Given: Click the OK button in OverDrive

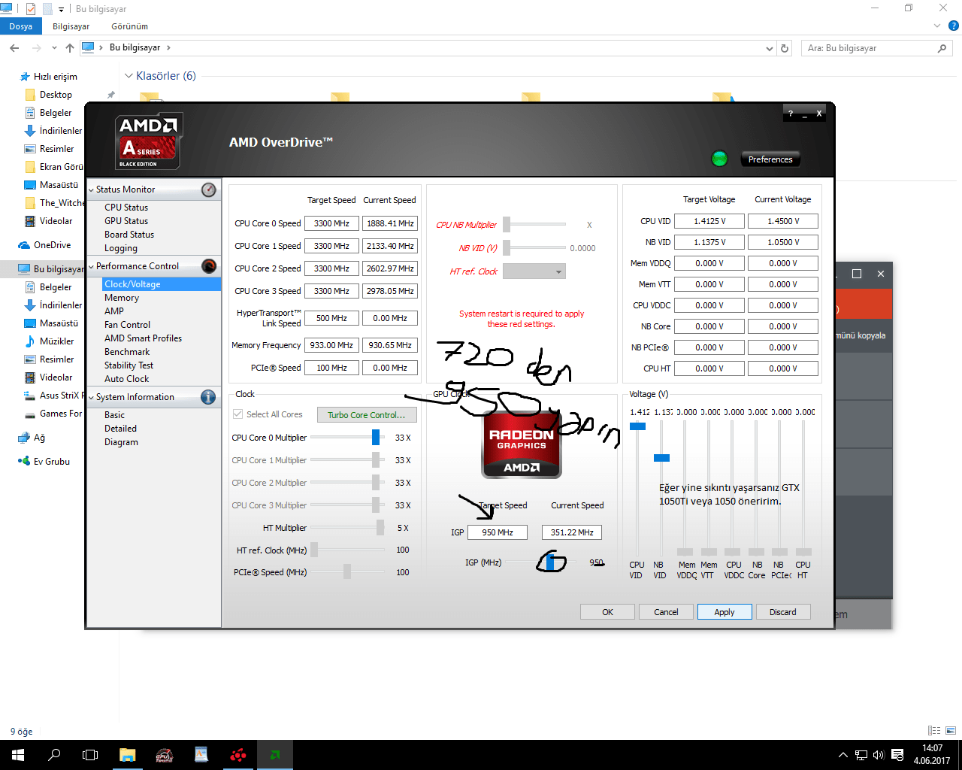Looking at the screenshot, I should (x=607, y=612).
